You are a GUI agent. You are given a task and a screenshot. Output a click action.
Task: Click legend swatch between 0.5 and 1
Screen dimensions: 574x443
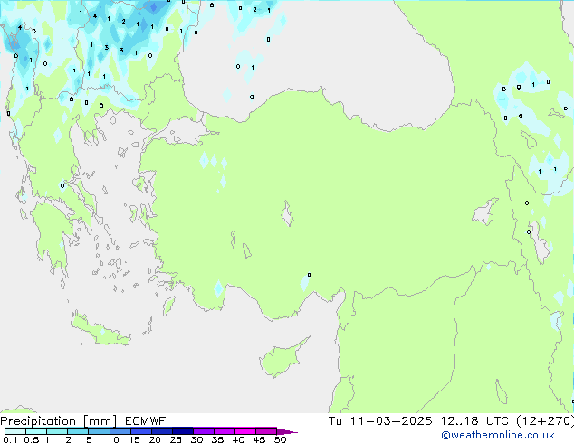click(36, 431)
